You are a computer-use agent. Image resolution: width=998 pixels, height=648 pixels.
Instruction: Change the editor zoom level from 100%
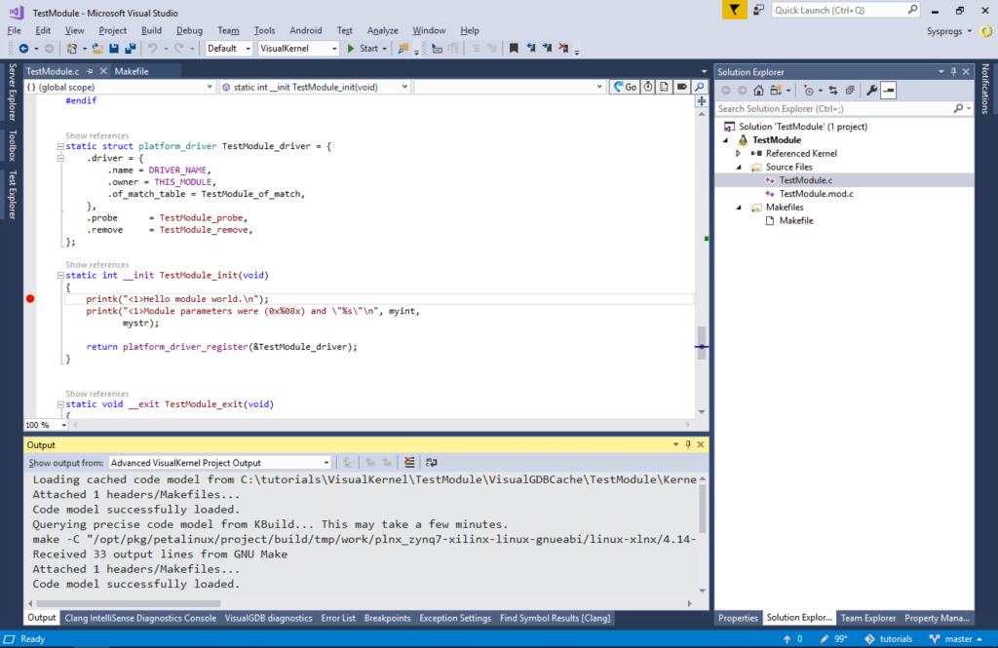(x=43, y=425)
